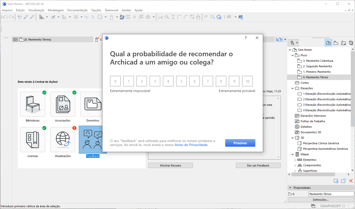Open the Bibliotecas tile in Action Center
The height and width of the screenshot is (209, 355).
pyautogui.click(x=33, y=104)
